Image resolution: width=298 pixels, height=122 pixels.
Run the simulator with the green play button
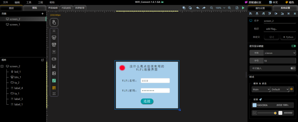(243, 8)
